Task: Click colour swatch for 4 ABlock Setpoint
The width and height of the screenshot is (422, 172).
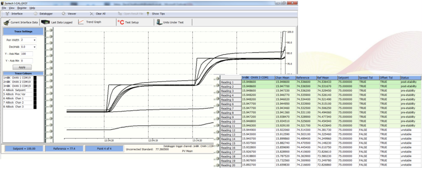Action: coord(35,90)
